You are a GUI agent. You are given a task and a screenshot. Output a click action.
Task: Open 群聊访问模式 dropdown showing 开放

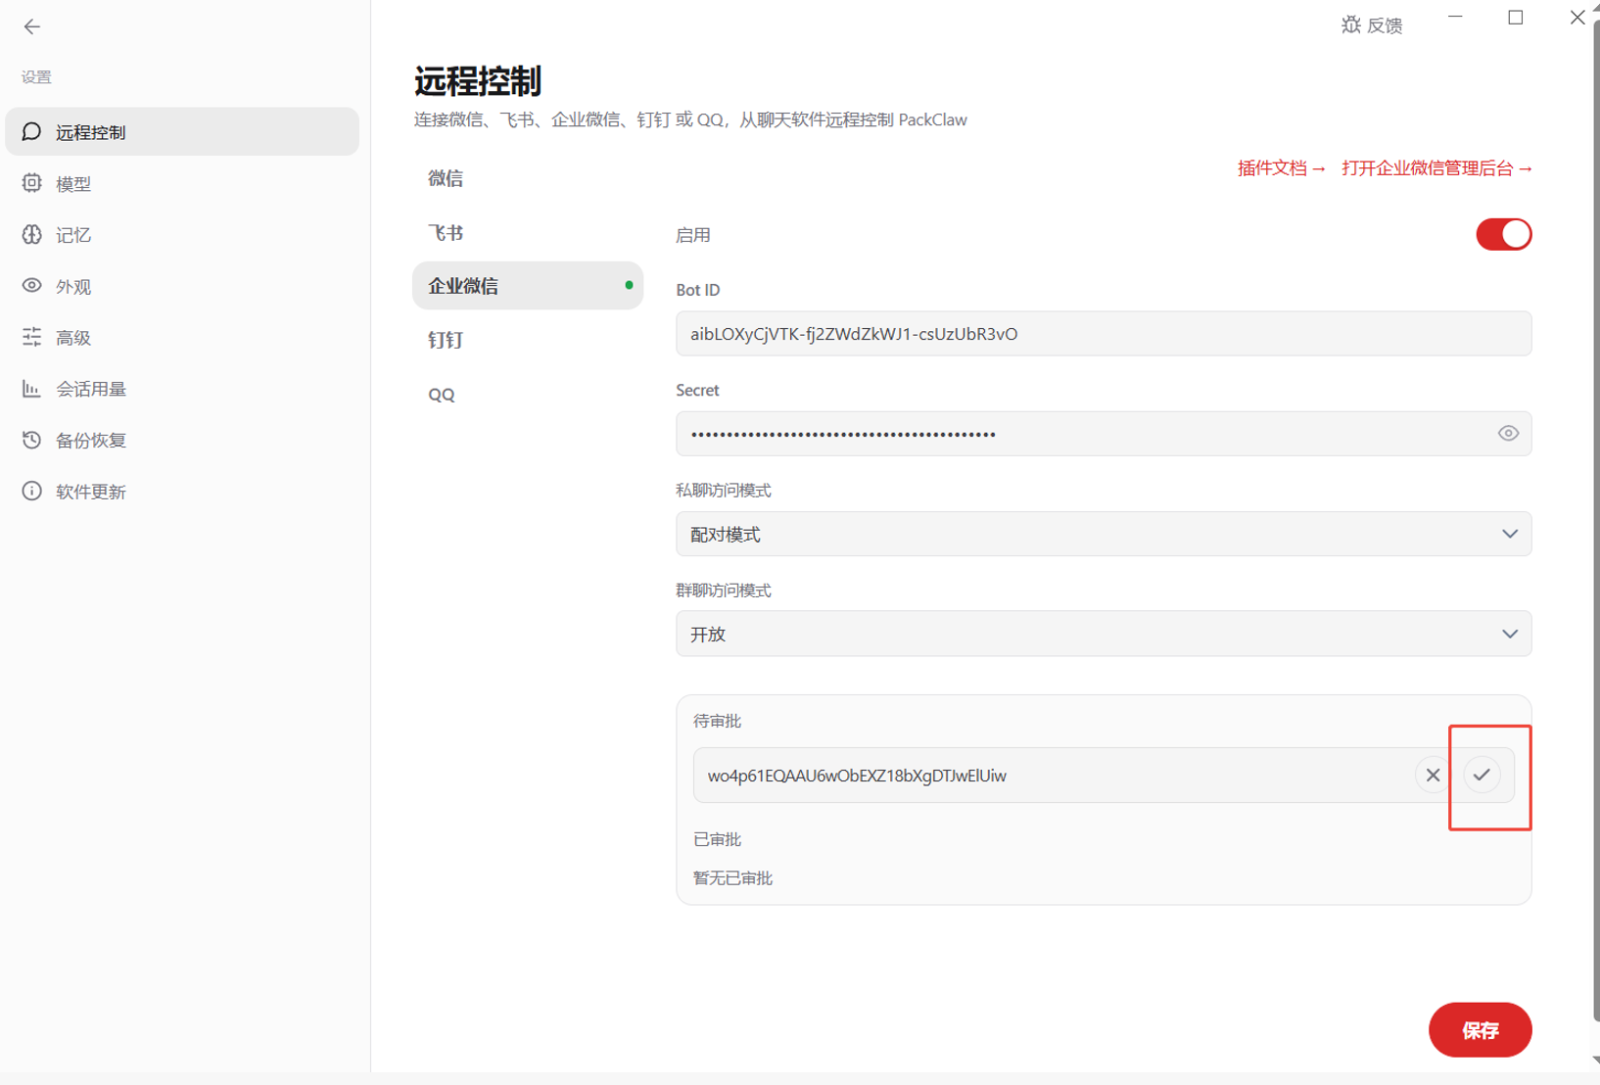[1104, 634]
